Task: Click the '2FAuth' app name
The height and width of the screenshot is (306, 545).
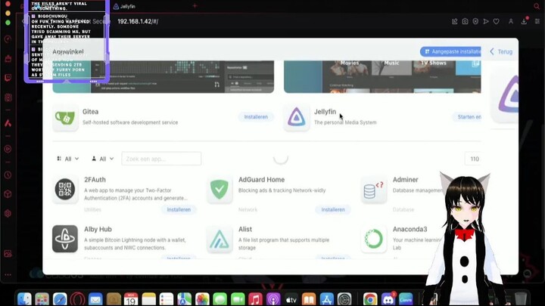Action: point(95,180)
